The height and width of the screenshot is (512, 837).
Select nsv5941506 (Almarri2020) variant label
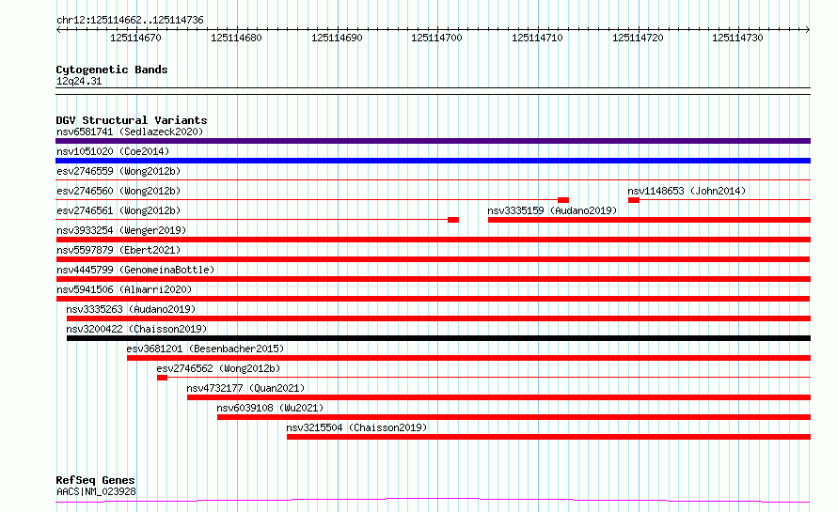(x=124, y=289)
